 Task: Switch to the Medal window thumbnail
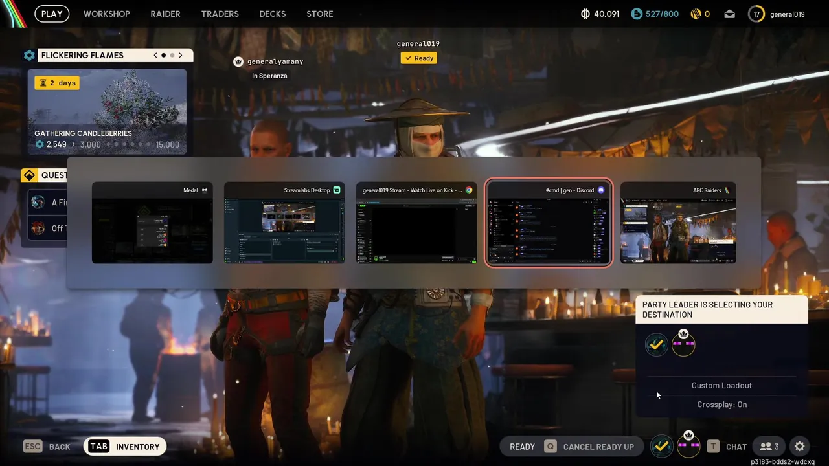[x=152, y=223]
